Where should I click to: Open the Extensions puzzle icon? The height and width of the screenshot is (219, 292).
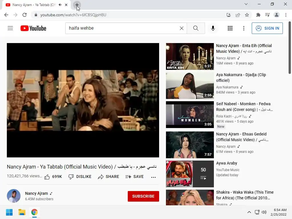(x=258, y=15)
